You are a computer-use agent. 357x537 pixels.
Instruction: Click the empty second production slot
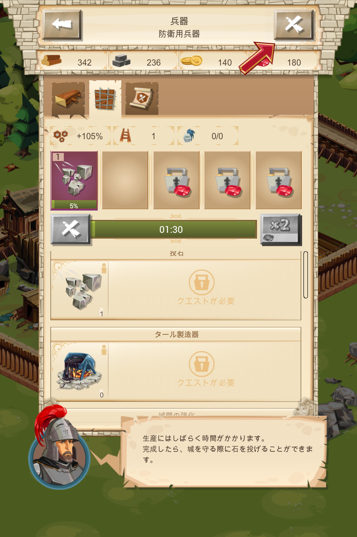125,180
